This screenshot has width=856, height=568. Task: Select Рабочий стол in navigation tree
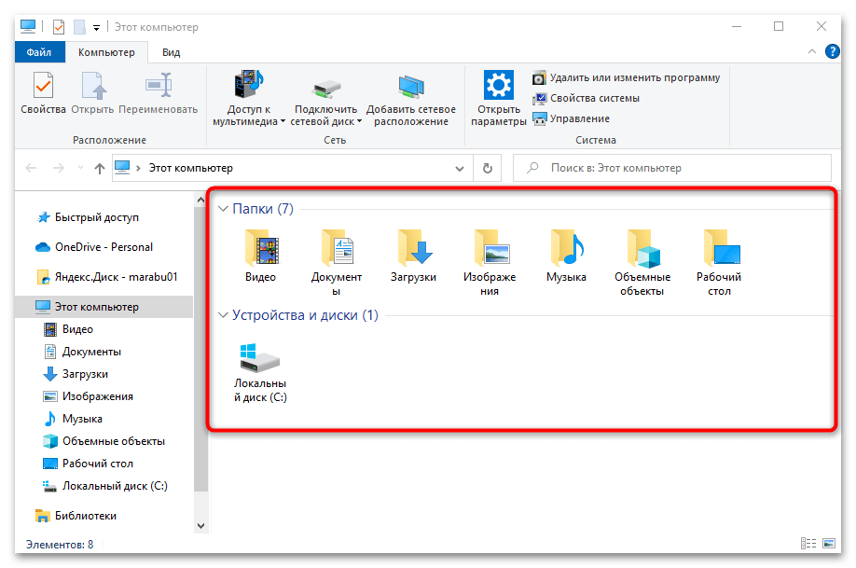[x=89, y=464]
